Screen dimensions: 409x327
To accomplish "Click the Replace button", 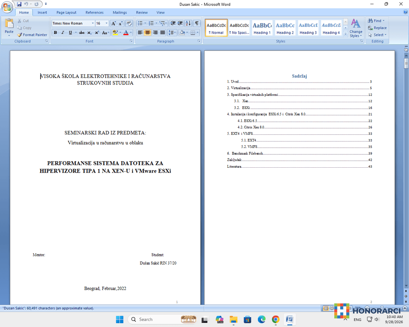I will 377,28.
